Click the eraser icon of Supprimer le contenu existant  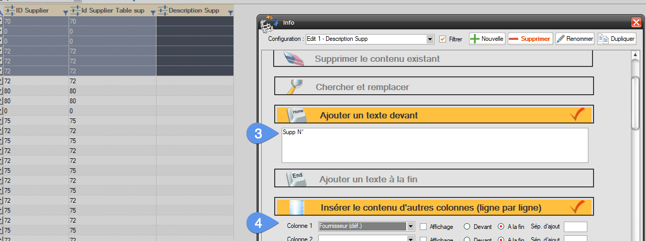click(x=294, y=58)
